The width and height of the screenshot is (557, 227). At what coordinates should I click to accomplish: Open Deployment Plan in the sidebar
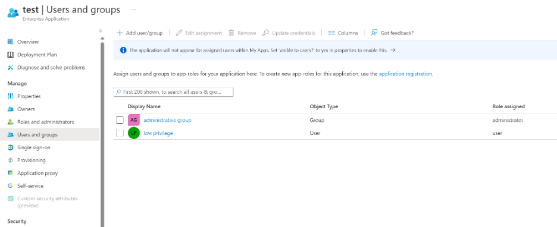[x=37, y=55]
